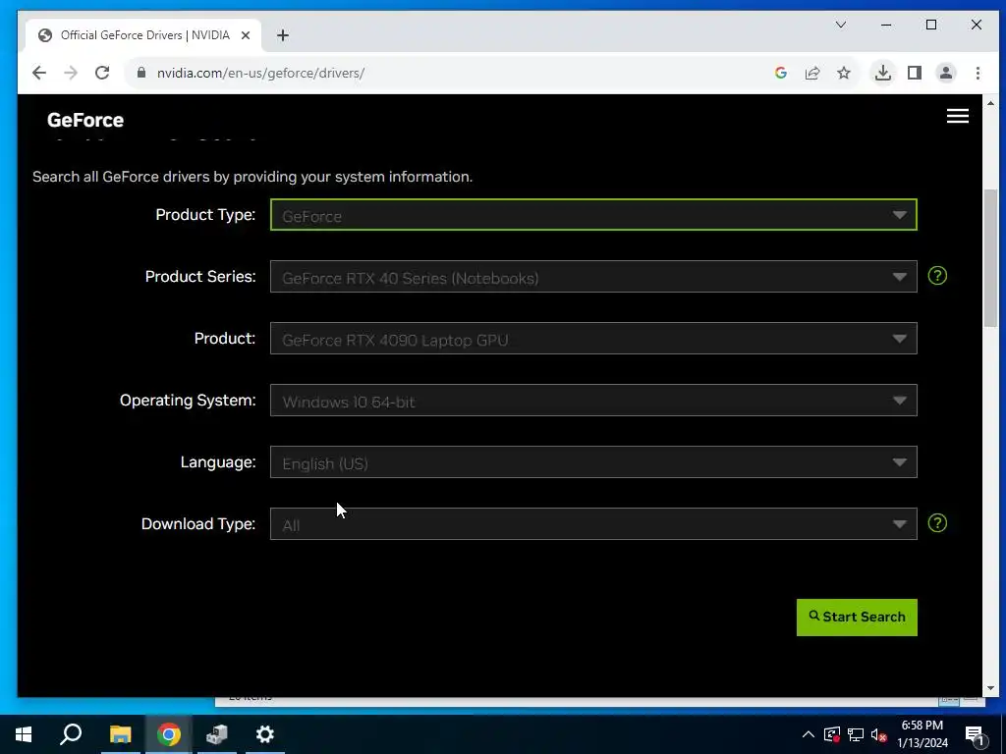Open the Windows Start menu
The width and height of the screenshot is (1006, 754).
24,734
